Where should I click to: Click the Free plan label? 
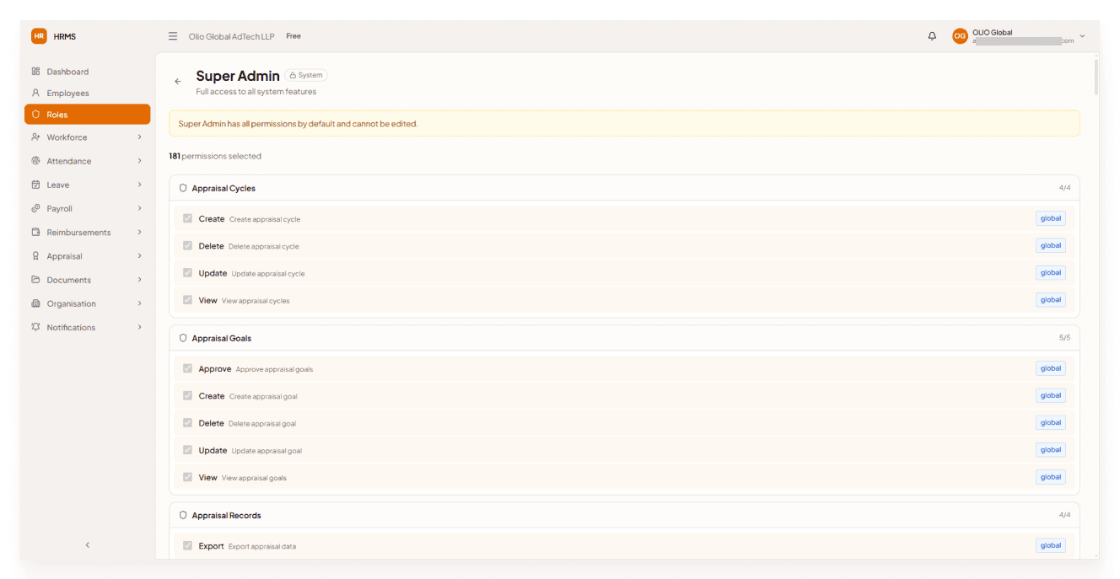click(293, 36)
